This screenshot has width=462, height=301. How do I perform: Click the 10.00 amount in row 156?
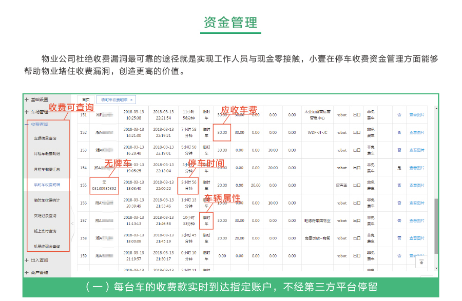tap(273, 203)
